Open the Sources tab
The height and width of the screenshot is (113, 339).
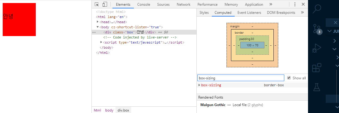coord(163,4)
